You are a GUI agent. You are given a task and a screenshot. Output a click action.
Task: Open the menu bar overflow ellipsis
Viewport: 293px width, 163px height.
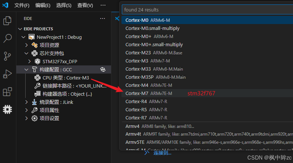[x=103, y=5]
